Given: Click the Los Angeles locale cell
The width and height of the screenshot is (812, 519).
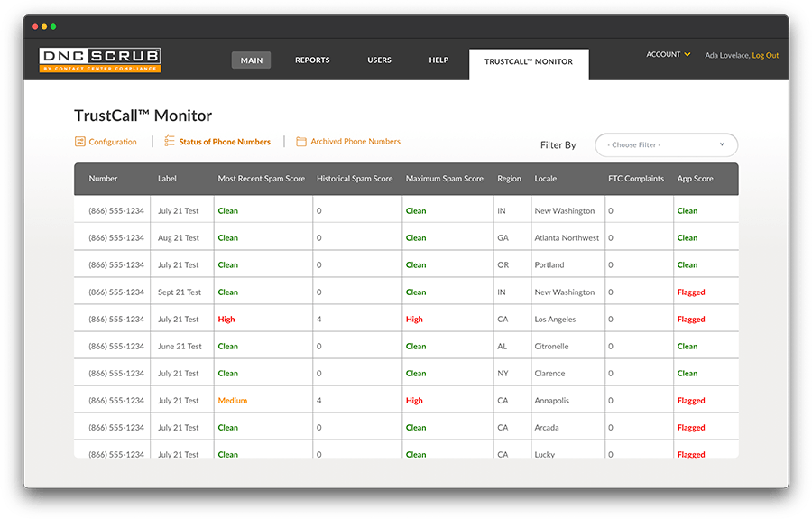Looking at the screenshot, I should [555, 319].
